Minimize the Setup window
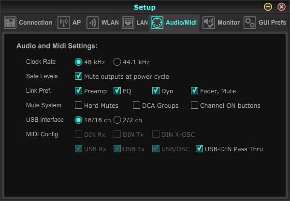 click(268, 7)
